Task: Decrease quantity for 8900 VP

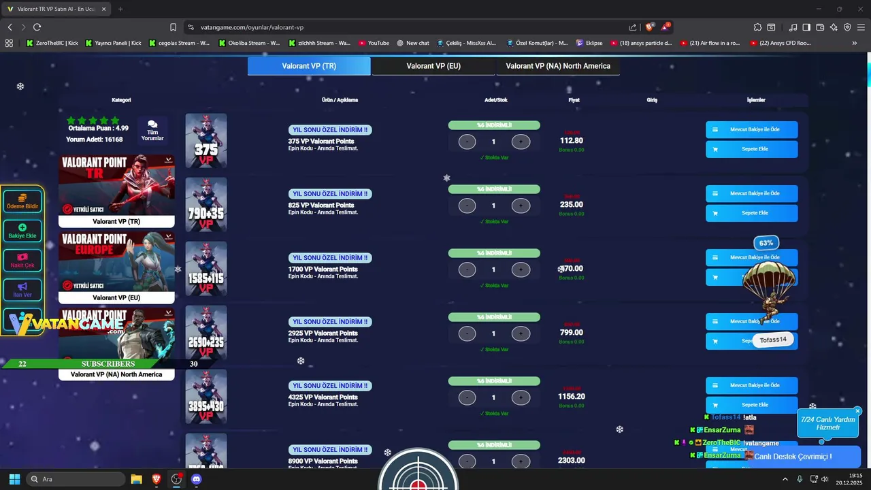Action: [x=467, y=461]
